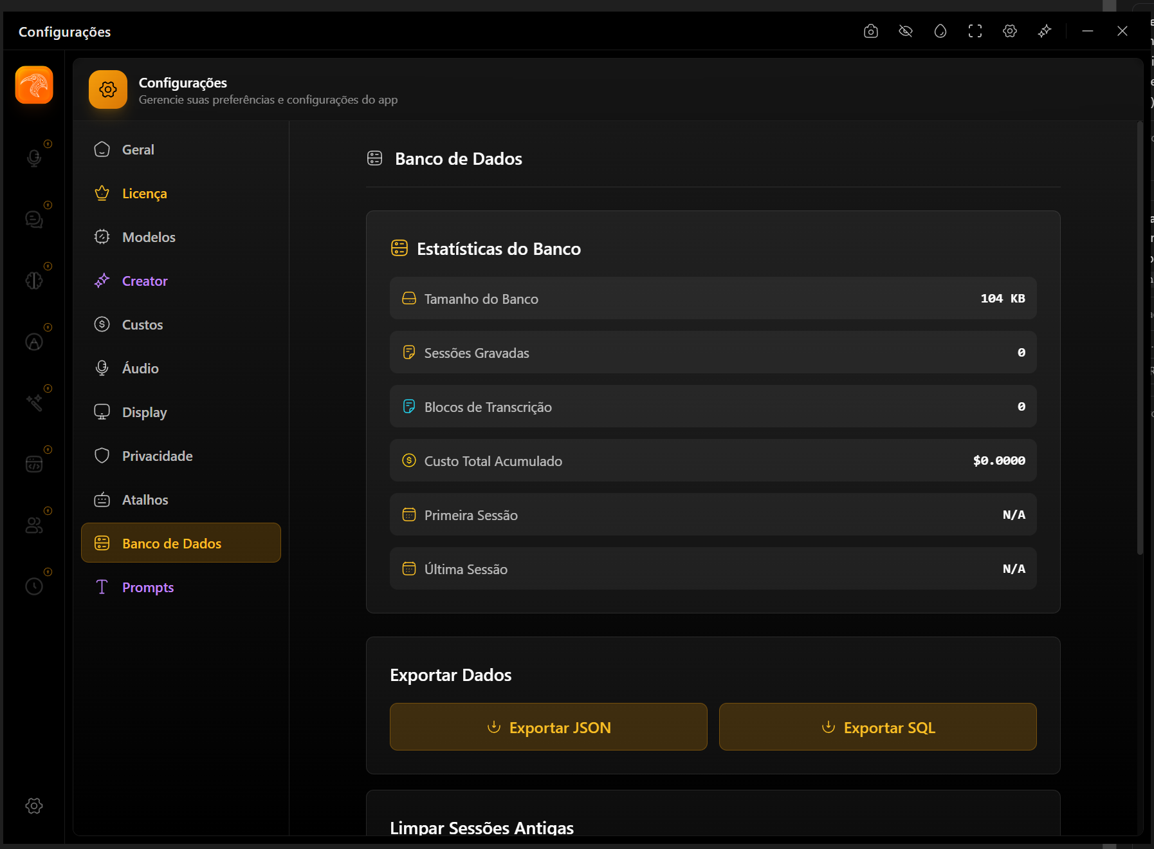
Task: Open the Geral settings category
Action: click(181, 149)
